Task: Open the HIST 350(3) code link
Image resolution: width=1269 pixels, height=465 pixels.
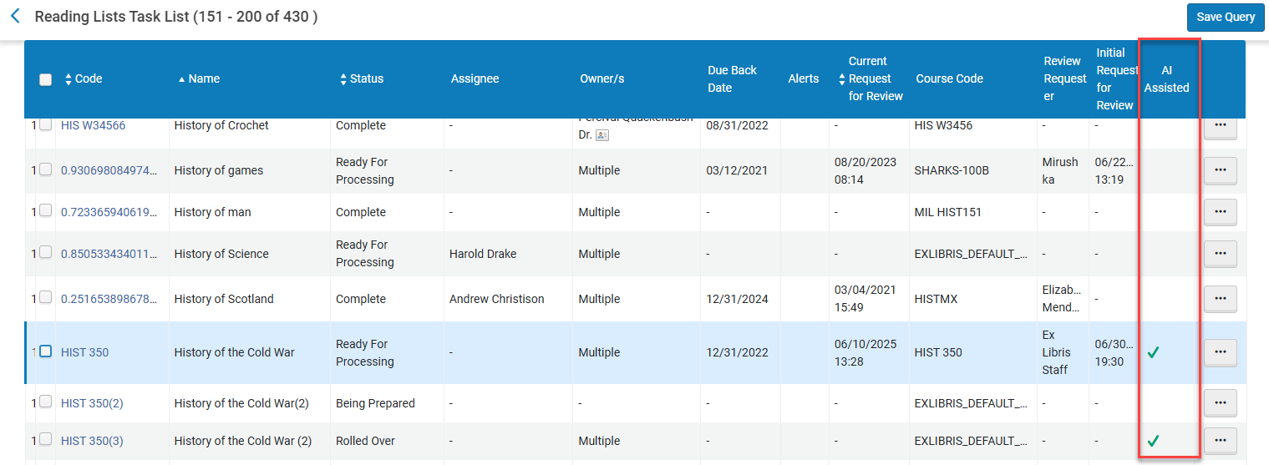Action: [x=92, y=441]
